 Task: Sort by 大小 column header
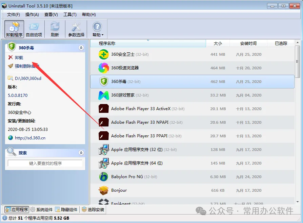[x=218, y=43]
